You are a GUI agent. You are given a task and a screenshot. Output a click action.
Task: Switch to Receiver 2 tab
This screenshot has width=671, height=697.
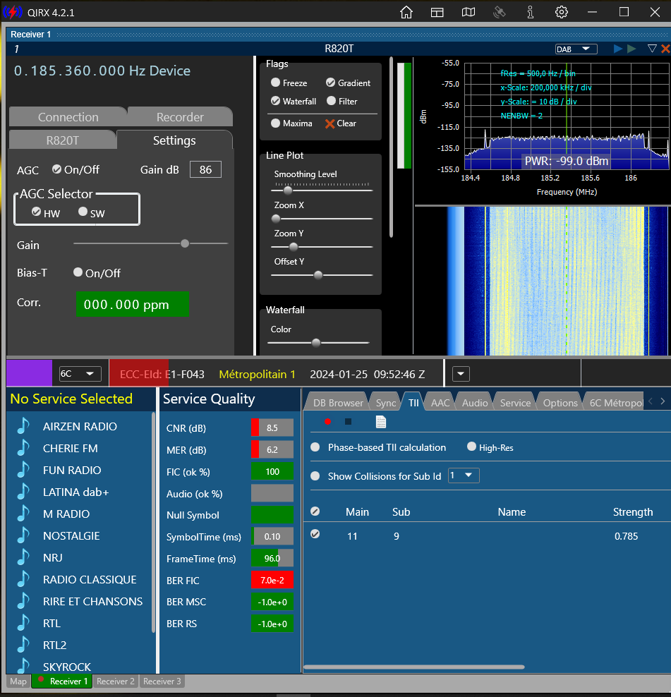(115, 681)
